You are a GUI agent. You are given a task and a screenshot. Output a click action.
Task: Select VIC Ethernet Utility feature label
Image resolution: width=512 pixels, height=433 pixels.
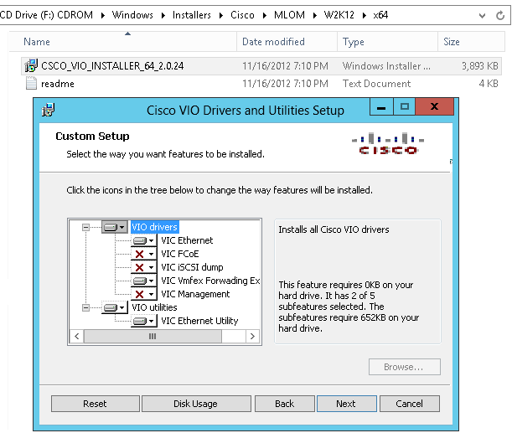199,321
